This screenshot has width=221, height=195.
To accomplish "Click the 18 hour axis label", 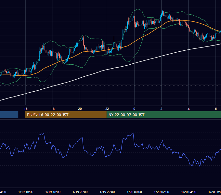I will click(53, 109).
